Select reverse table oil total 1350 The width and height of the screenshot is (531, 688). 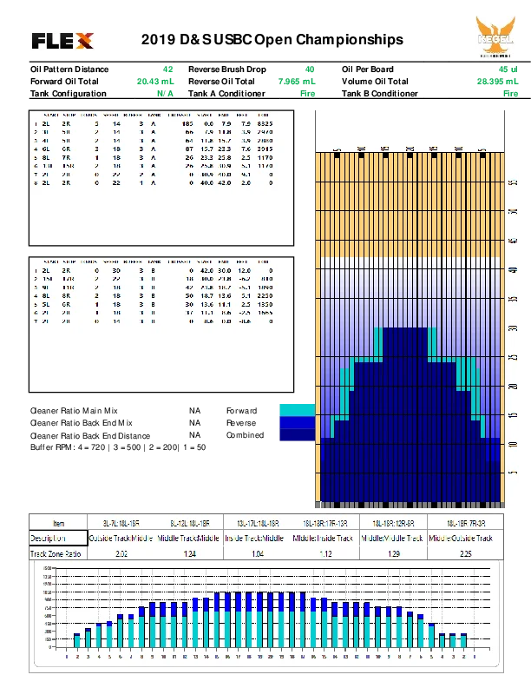pos(265,305)
